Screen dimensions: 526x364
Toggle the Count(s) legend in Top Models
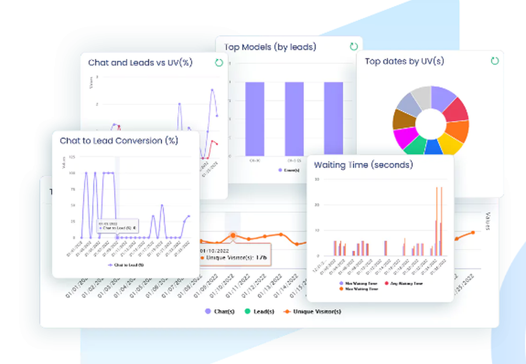[289, 170]
